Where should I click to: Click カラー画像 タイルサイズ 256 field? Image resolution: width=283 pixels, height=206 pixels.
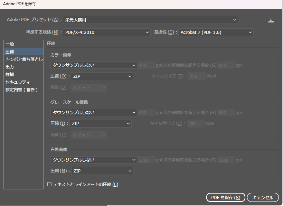(x=197, y=76)
